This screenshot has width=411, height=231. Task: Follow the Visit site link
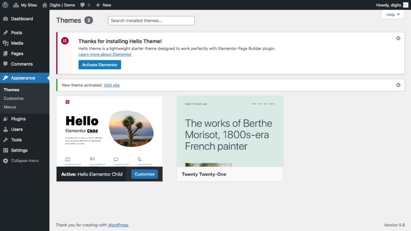tap(112, 85)
